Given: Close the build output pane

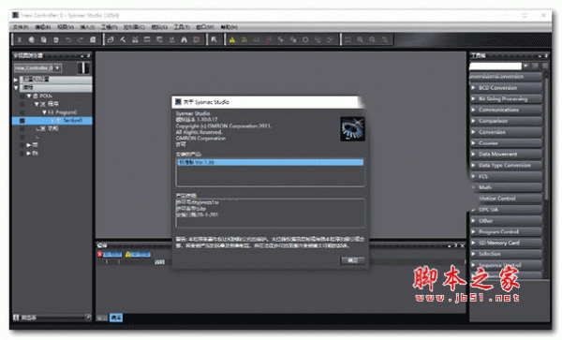Looking at the screenshot, I should (462, 245).
